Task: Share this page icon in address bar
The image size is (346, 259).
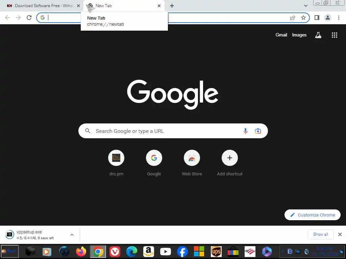Action: point(293,18)
